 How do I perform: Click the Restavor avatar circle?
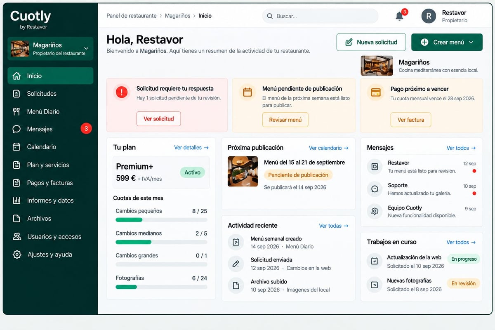(x=429, y=16)
